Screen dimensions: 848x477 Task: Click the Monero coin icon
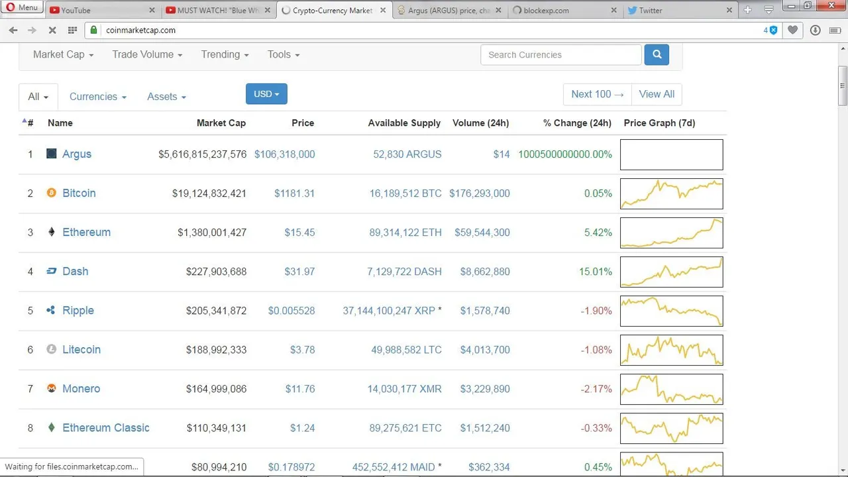pyautogui.click(x=52, y=388)
